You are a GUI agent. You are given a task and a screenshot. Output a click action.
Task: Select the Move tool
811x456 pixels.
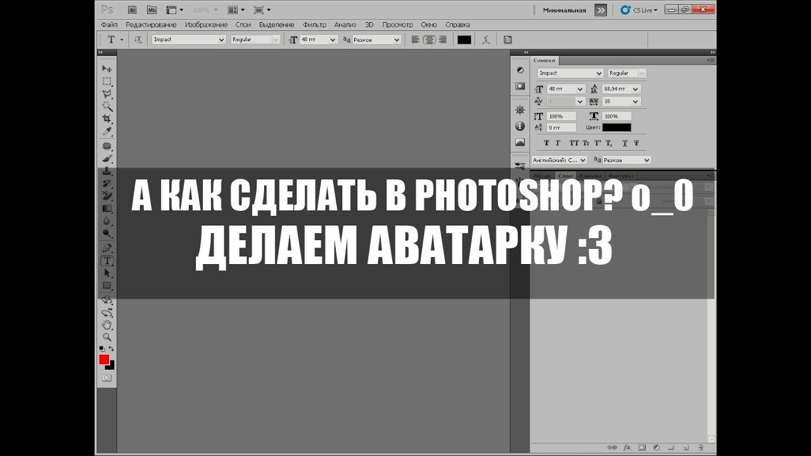[106, 68]
